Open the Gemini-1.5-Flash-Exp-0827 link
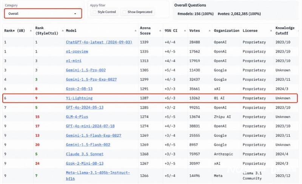This screenshot has width=302, height=184. coord(94,135)
